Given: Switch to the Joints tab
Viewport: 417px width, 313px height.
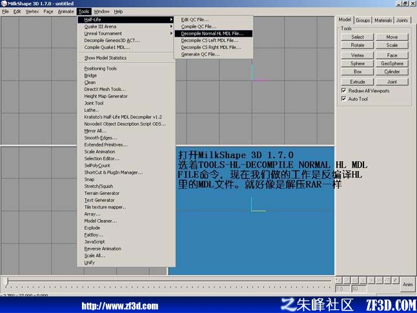Looking at the screenshot, I should [402, 20].
